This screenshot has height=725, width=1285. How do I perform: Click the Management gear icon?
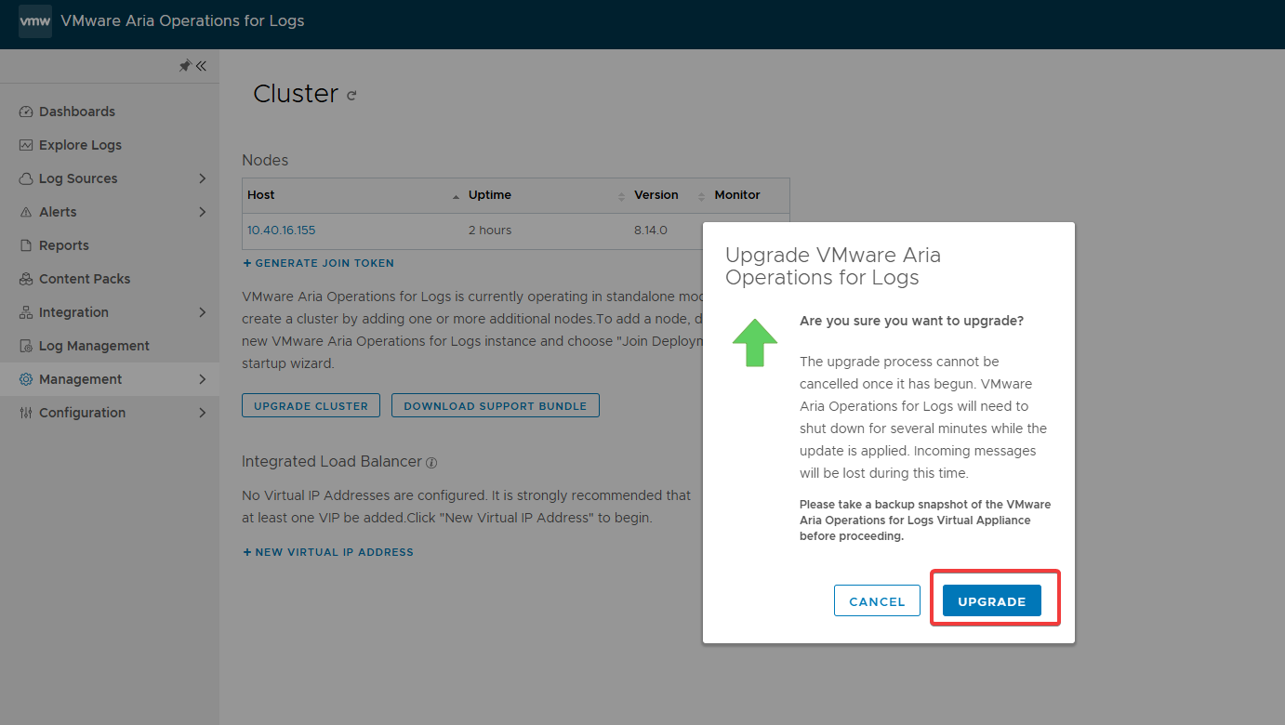pos(26,379)
